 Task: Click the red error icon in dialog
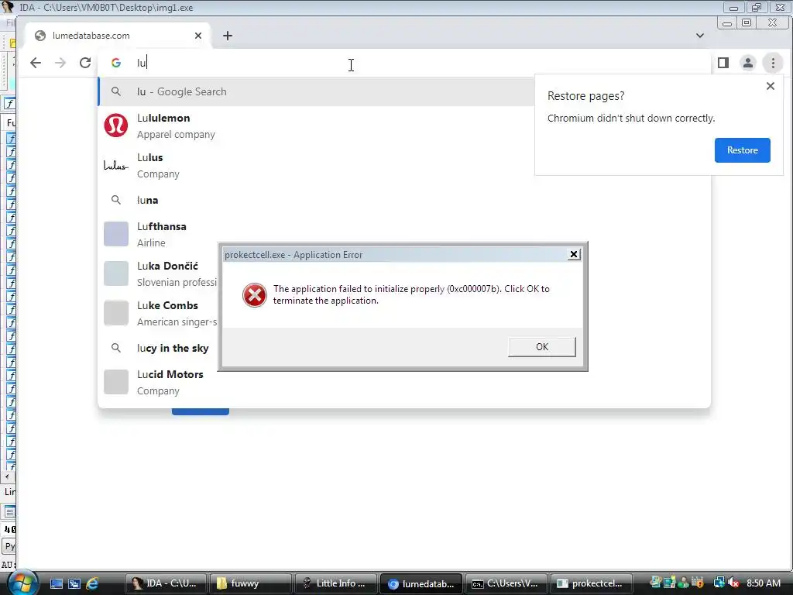click(254, 295)
